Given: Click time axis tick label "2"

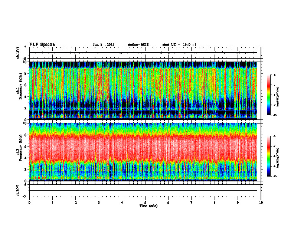Looking at the screenshot, I should 76,203.
